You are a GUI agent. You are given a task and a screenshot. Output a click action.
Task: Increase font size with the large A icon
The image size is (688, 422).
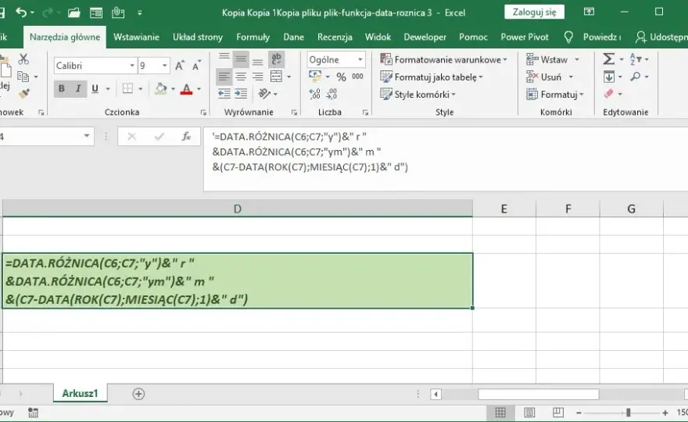[180, 66]
